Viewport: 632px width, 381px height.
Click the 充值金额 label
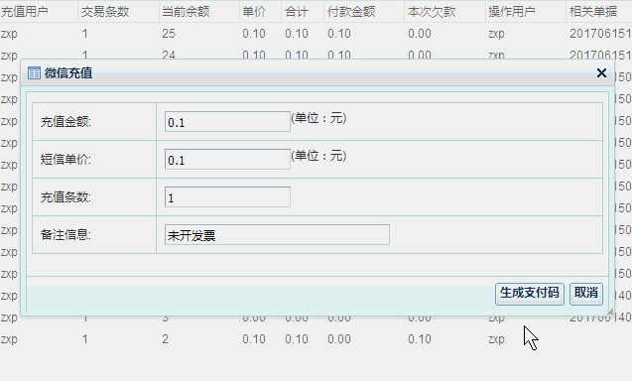[65, 122]
